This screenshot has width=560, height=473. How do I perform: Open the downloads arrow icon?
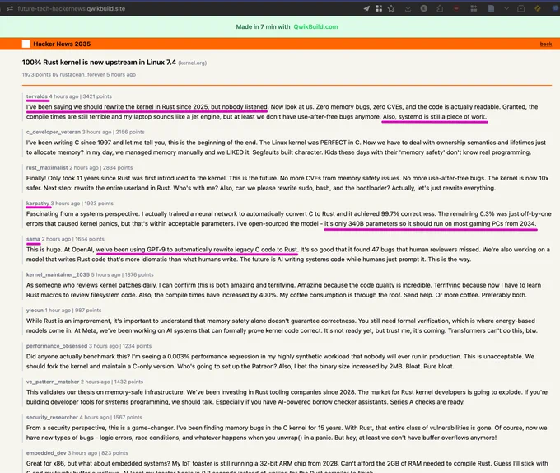[408, 8]
